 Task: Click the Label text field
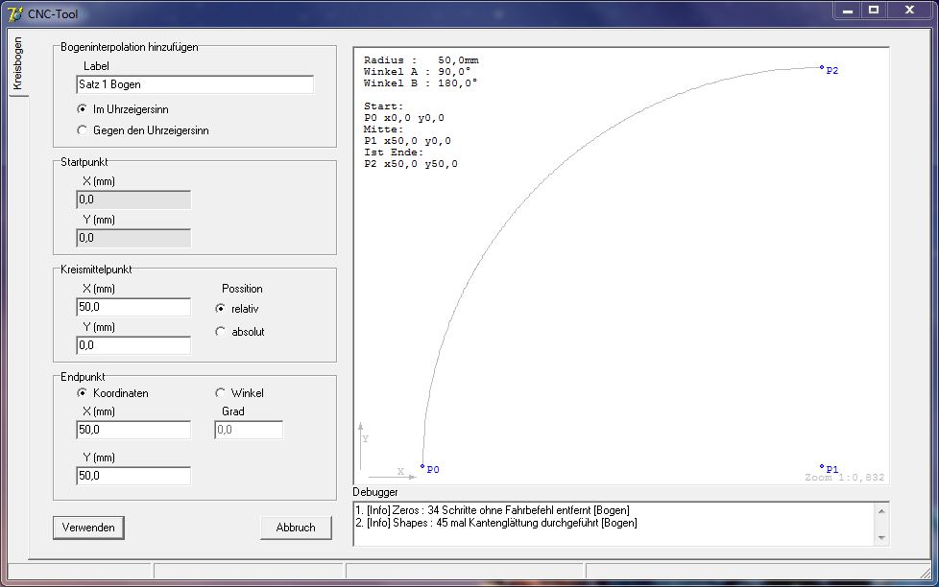[195, 84]
